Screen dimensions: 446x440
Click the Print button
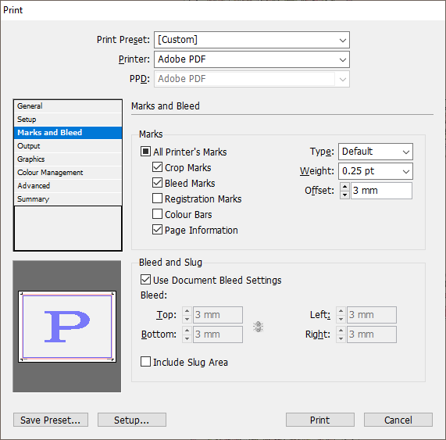(320, 420)
